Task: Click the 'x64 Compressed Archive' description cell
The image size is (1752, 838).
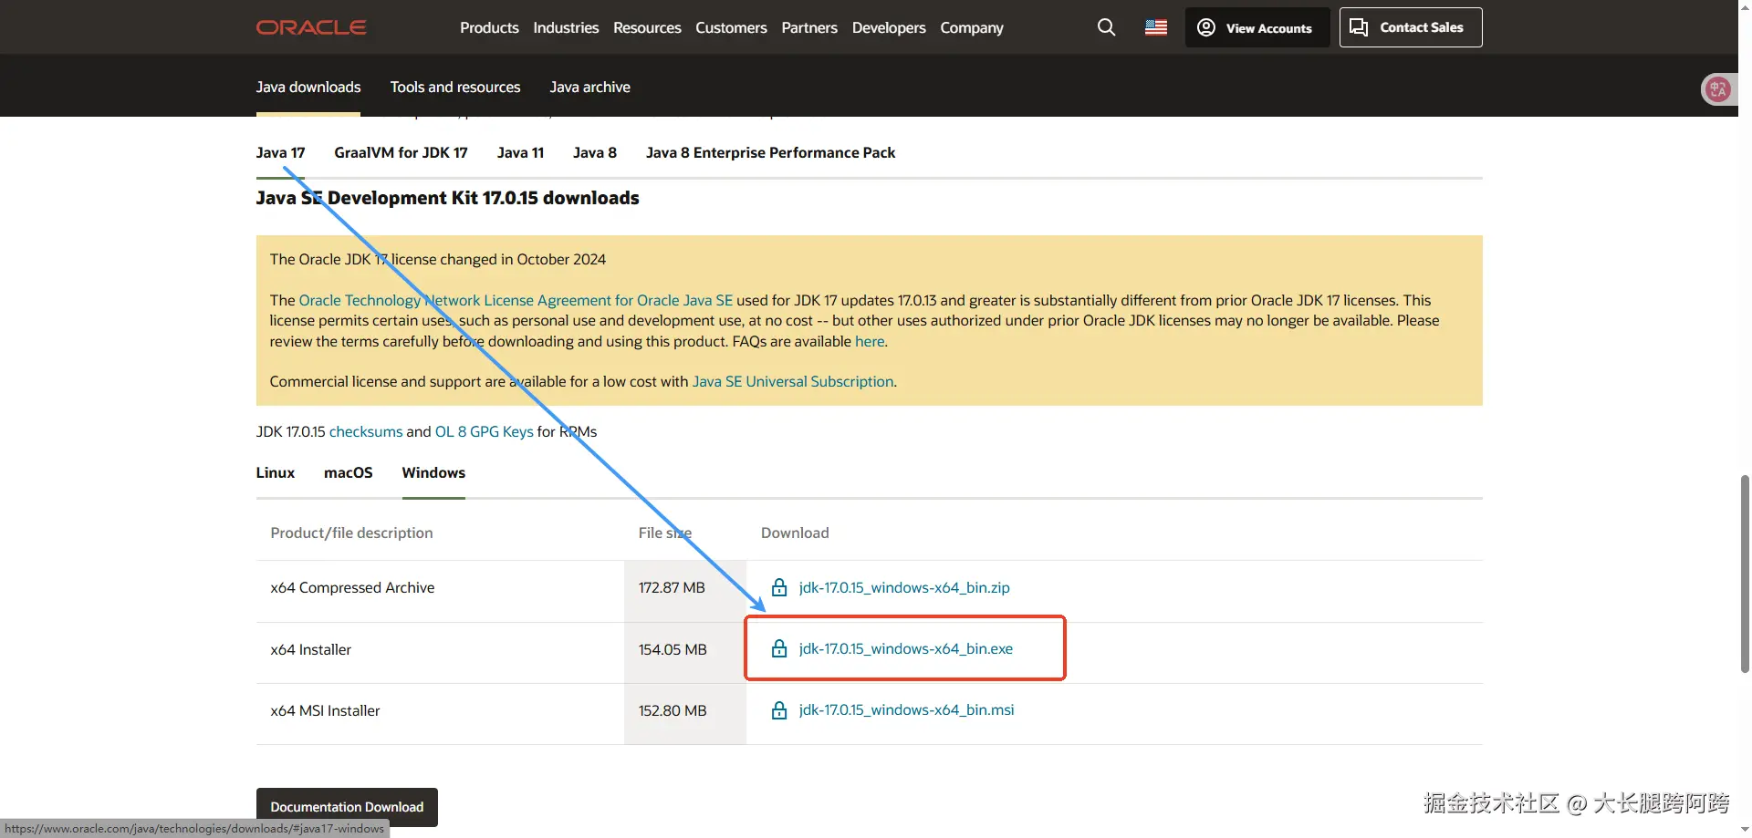Action: point(352,587)
